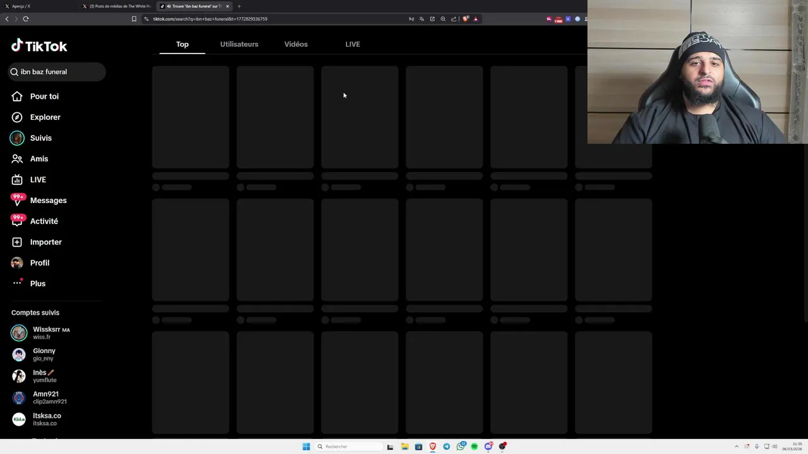Click the taskbar Rechercher search box

(x=349, y=446)
